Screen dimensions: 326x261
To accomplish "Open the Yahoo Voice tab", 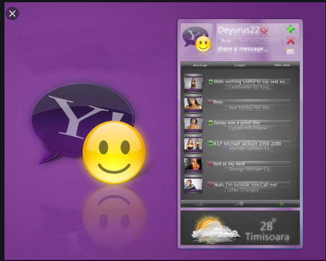I will click(x=282, y=65).
